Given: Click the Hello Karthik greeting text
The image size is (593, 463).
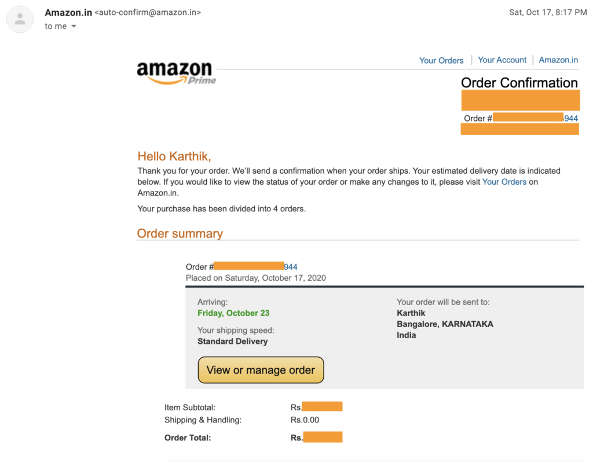Looking at the screenshot, I should pyautogui.click(x=174, y=156).
